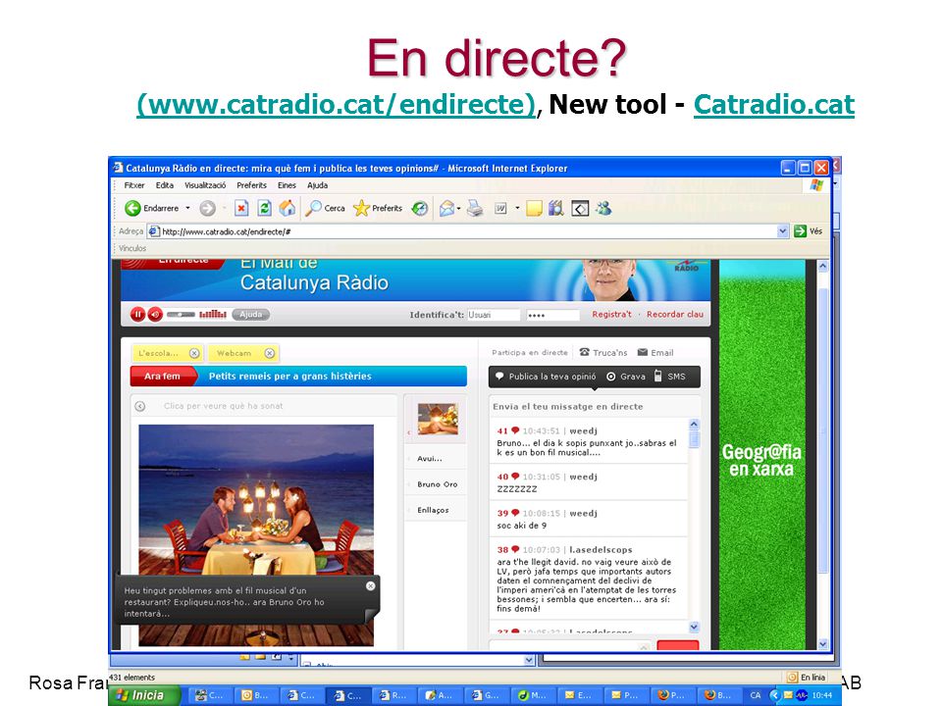Open the Bruno Oro sidebar item
Viewport: 942px width, 706px height.
tap(437, 483)
